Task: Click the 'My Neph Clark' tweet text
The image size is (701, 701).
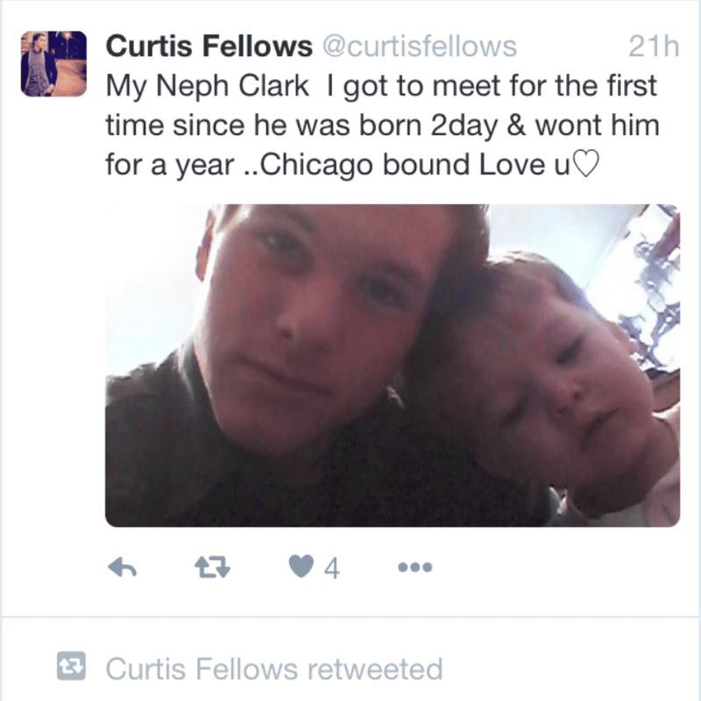Action: click(207, 86)
